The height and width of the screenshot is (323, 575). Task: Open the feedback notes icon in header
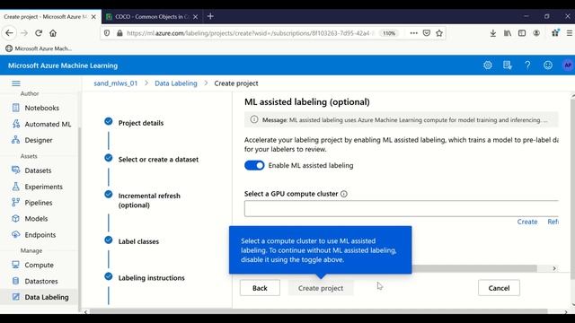point(508,65)
